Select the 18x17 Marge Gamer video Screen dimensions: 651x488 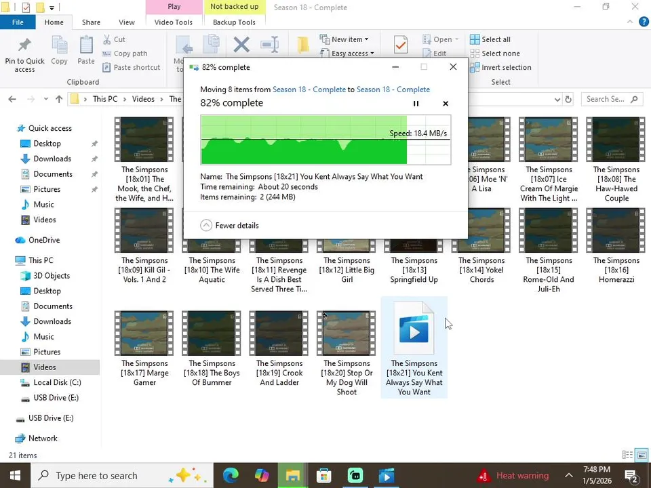pyautogui.click(x=144, y=348)
